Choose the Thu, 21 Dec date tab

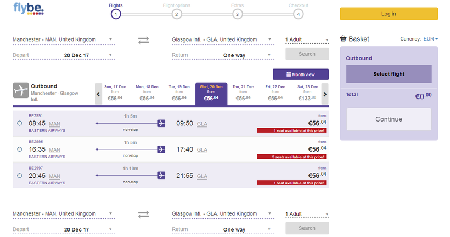click(x=243, y=94)
